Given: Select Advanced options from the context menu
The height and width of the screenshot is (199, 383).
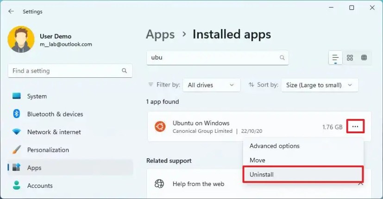Looking at the screenshot, I should [x=275, y=146].
